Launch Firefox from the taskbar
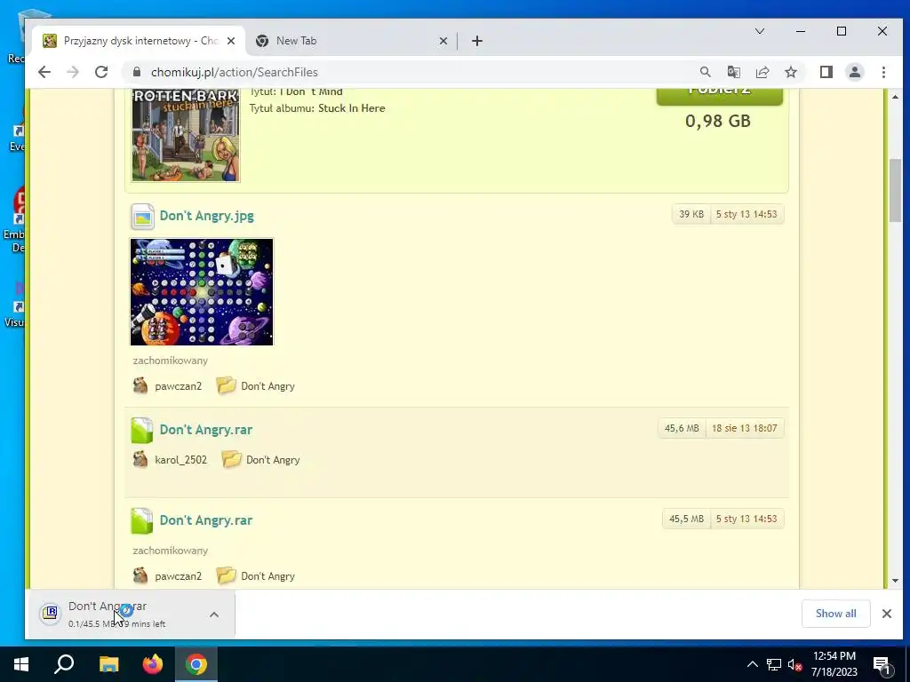 pos(153,664)
